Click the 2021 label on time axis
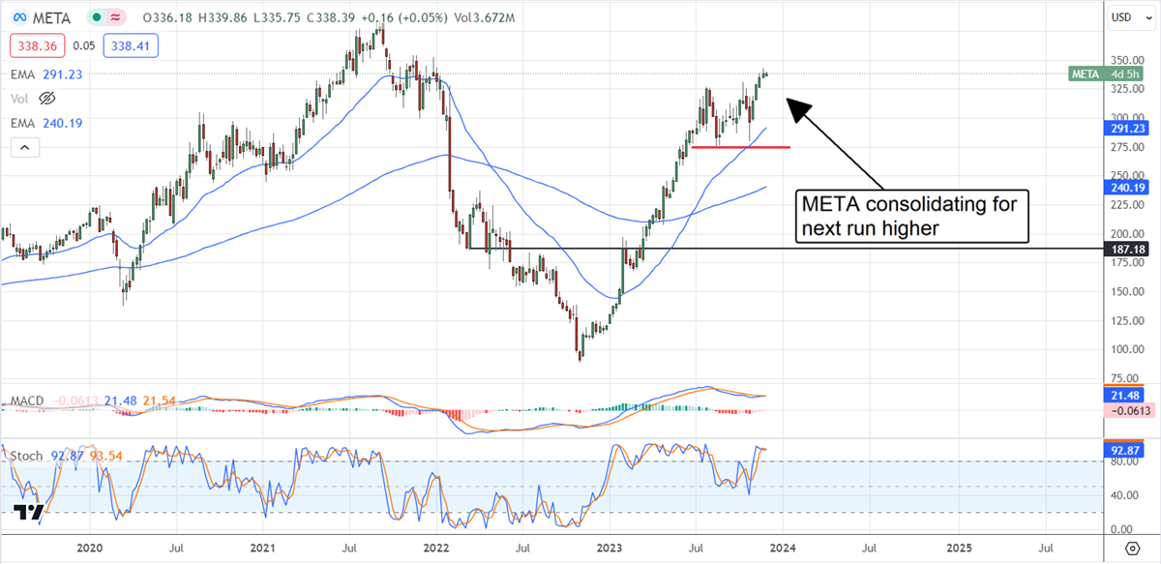The width and height of the screenshot is (1161, 564). (262, 549)
